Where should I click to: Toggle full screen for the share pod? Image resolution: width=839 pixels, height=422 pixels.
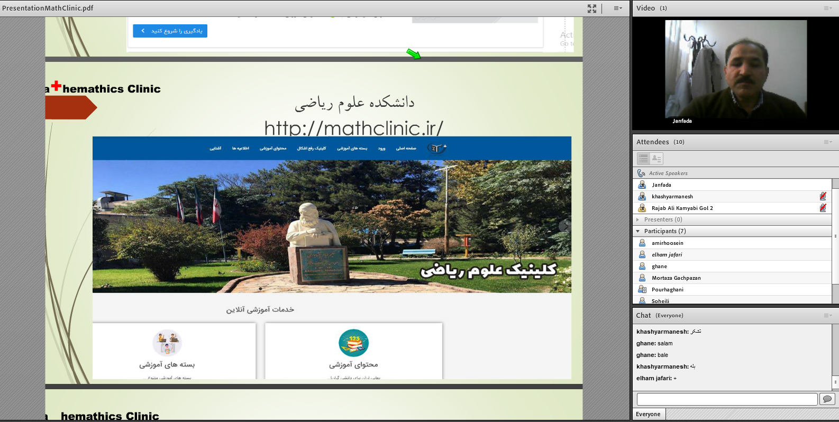(x=591, y=8)
